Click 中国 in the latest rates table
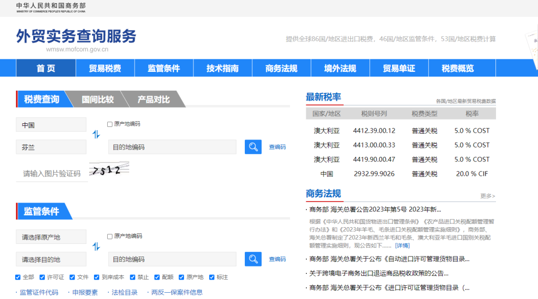 point(327,174)
